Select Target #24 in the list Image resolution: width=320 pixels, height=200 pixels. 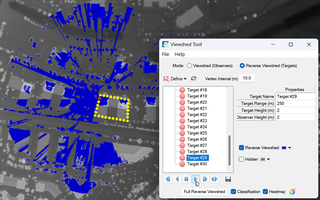click(x=197, y=127)
